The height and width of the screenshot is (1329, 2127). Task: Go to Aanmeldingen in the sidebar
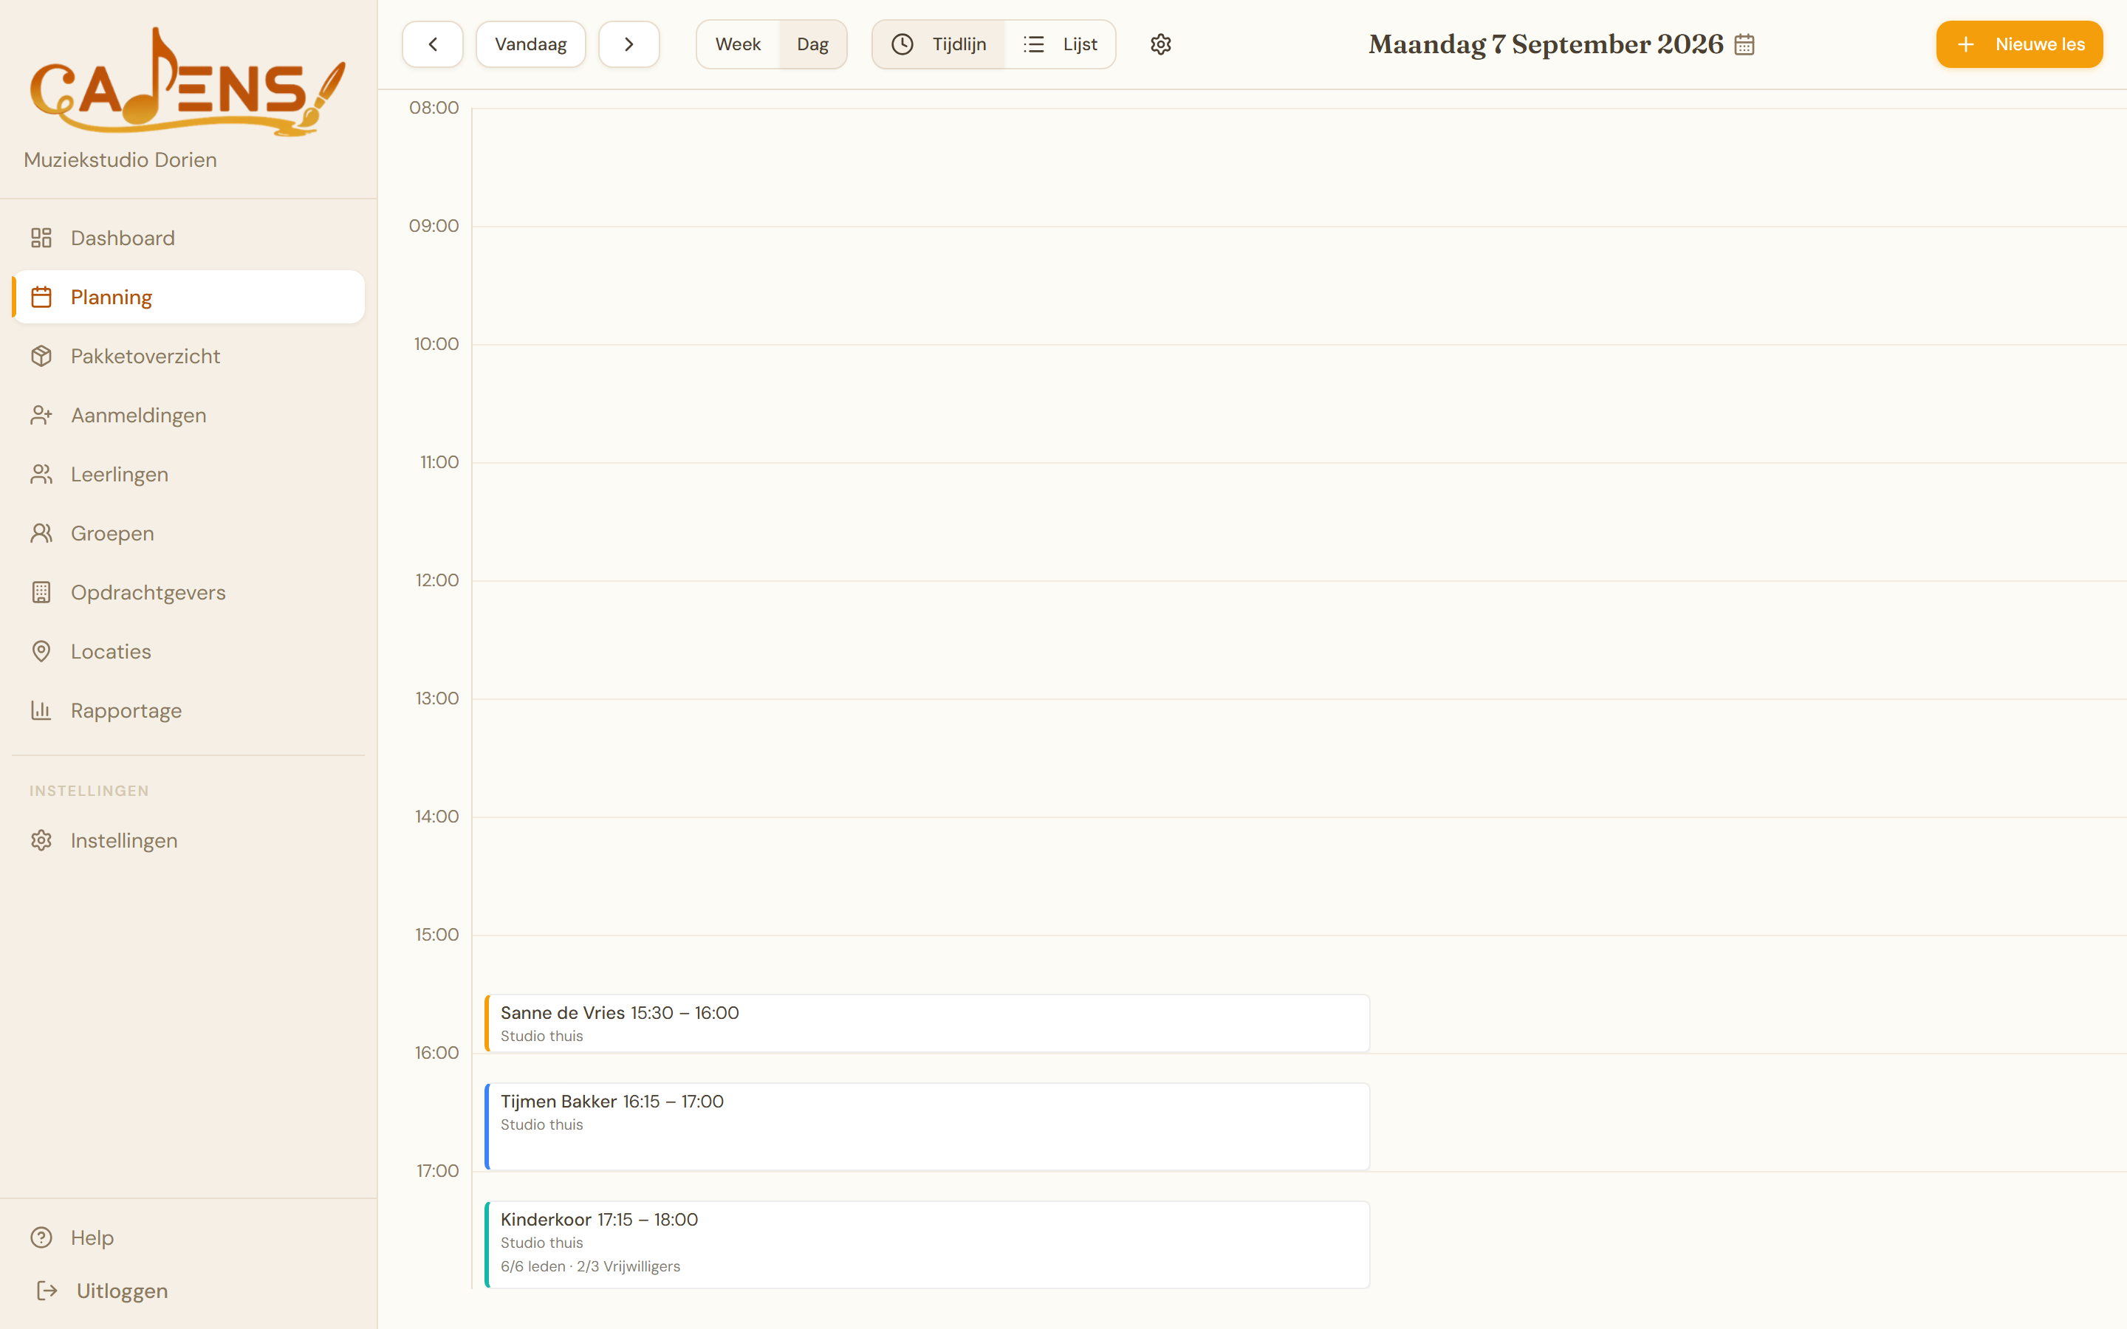pyautogui.click(x=188, y=415)
